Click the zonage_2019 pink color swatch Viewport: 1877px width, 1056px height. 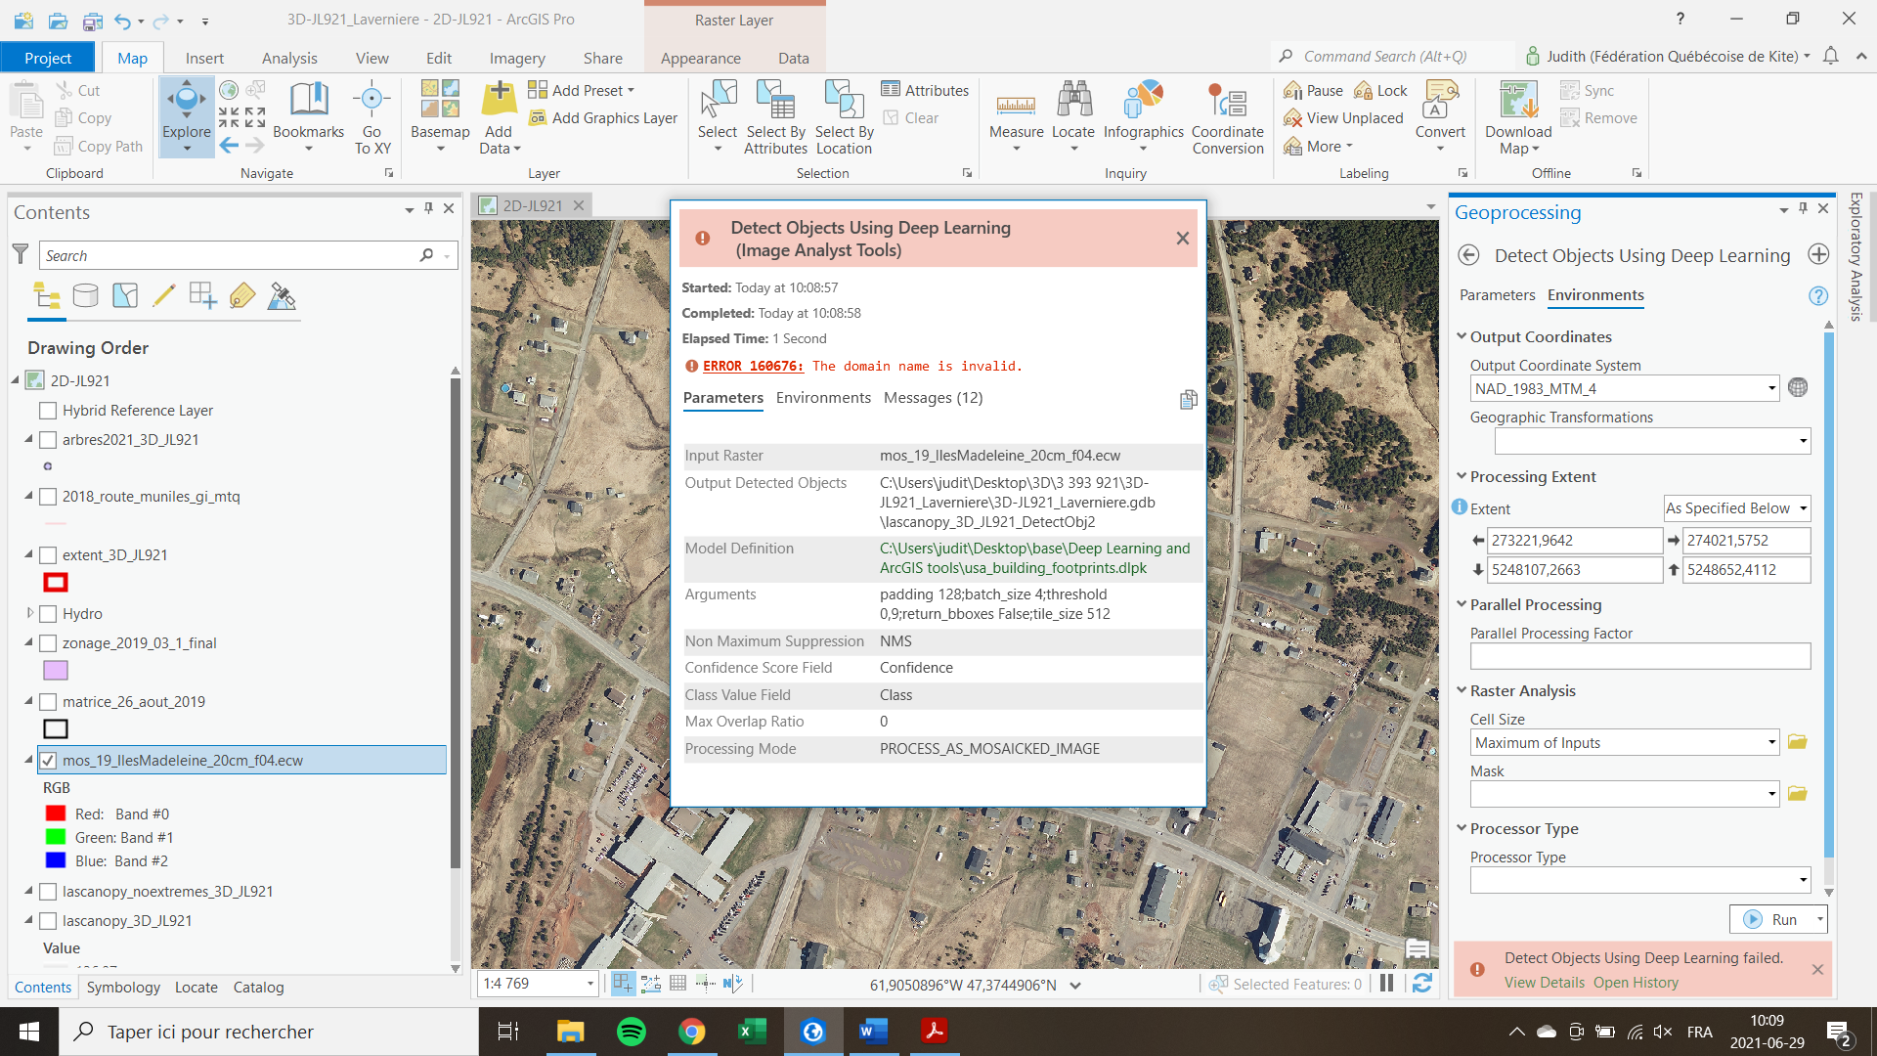(55, 670)
